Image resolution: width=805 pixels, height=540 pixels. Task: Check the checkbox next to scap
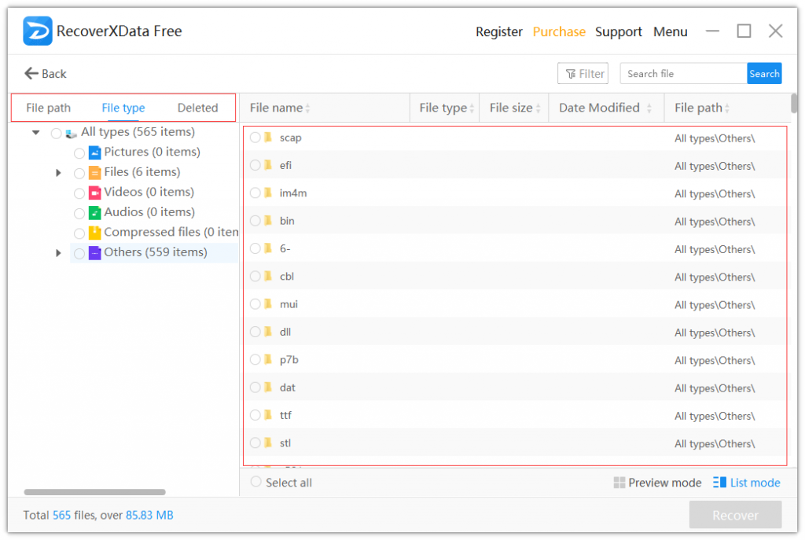point(255,137)
